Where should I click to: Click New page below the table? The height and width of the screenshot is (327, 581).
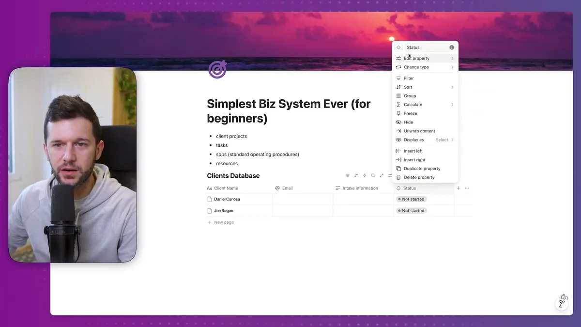click(x=224, y=222)
